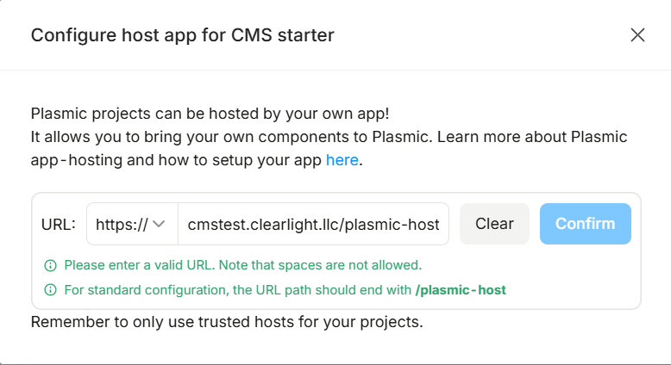Image resolution: width=671 pixels, height=365 pixels.
Task: Click the bold '/plasmic-host' hint text
Action: tap(461, 290)
